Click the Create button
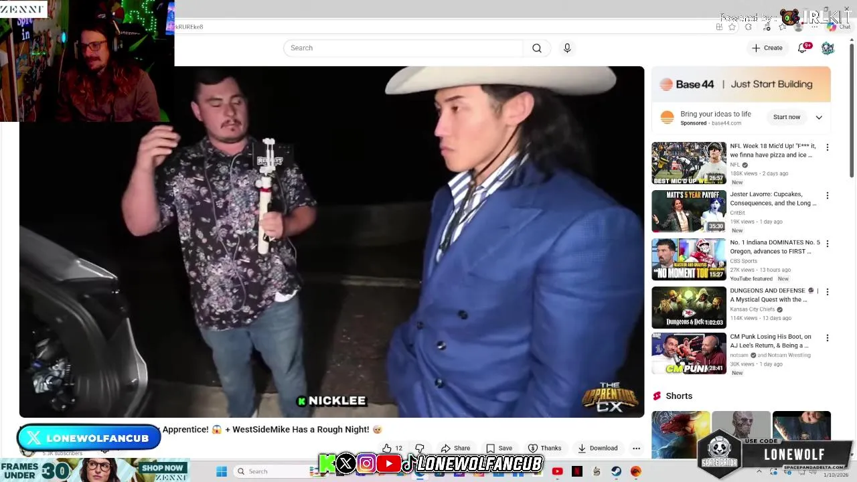857x482 pixels. (767, 48)
